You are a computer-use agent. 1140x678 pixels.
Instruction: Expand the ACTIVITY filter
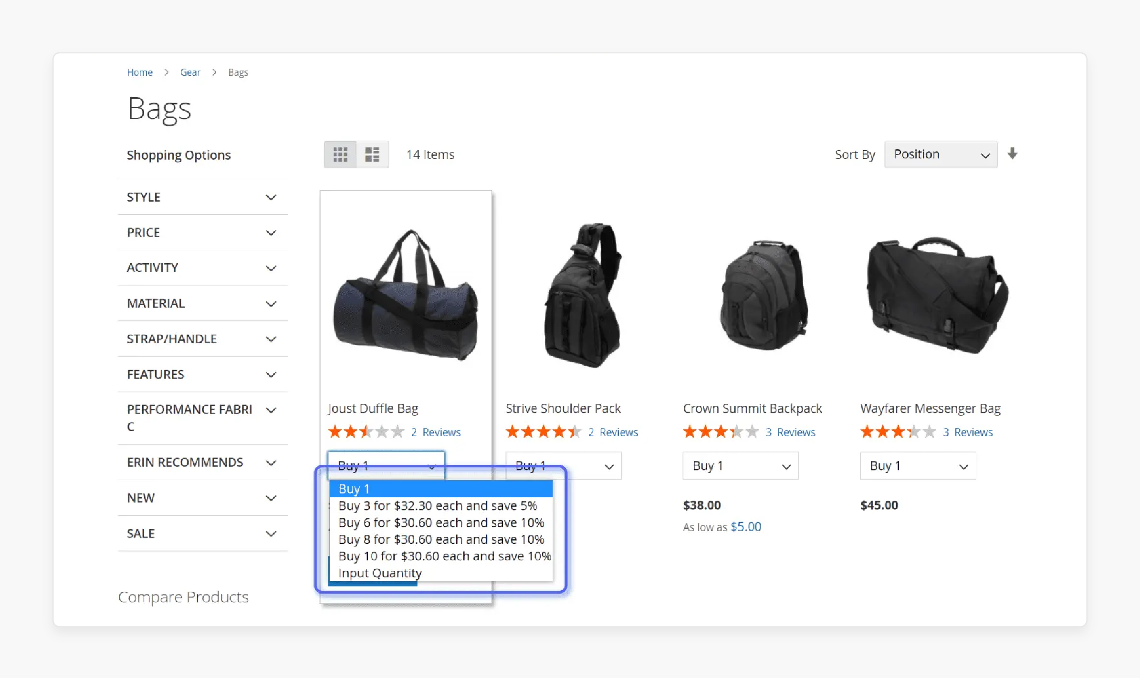[202, 268]
